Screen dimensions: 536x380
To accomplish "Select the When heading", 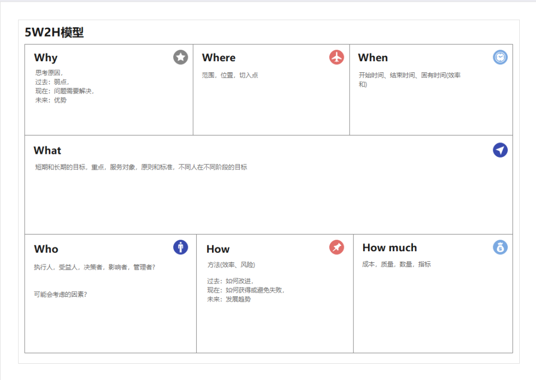I will [373, 58].
